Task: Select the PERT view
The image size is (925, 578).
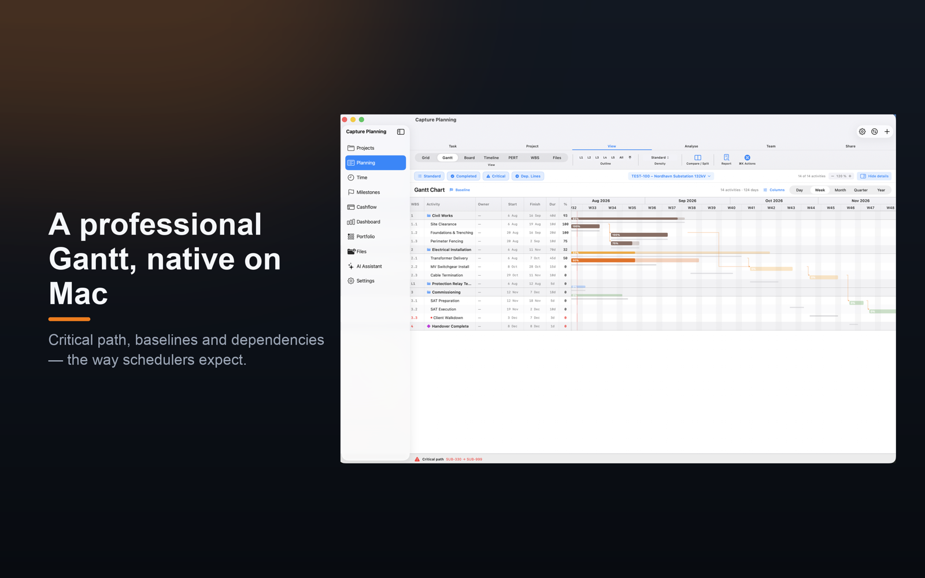Action: (513, 158)
